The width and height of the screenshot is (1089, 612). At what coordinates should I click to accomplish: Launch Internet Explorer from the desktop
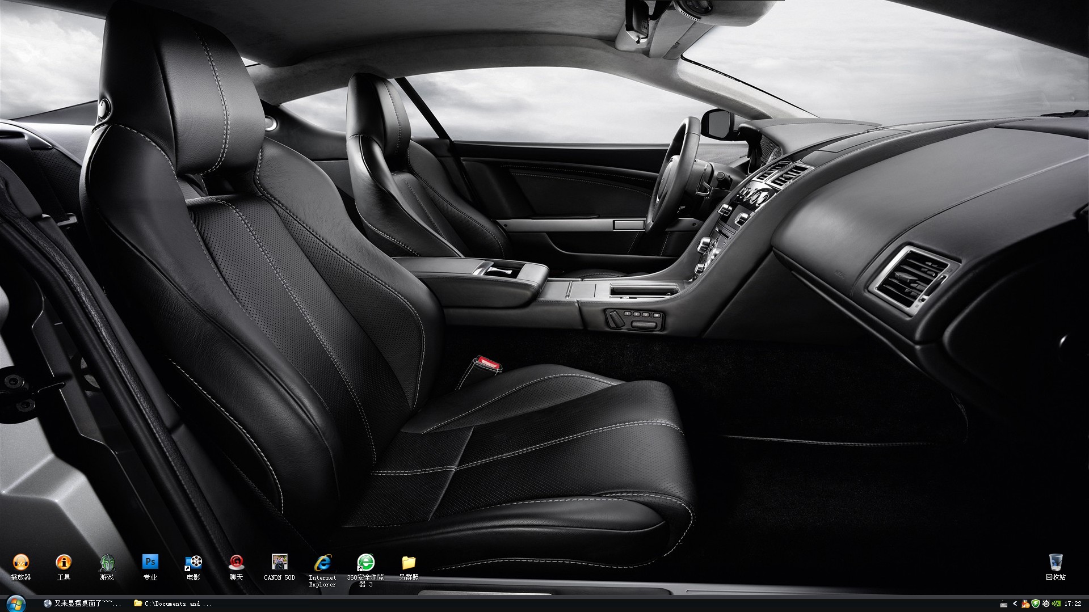pos(322,570)
